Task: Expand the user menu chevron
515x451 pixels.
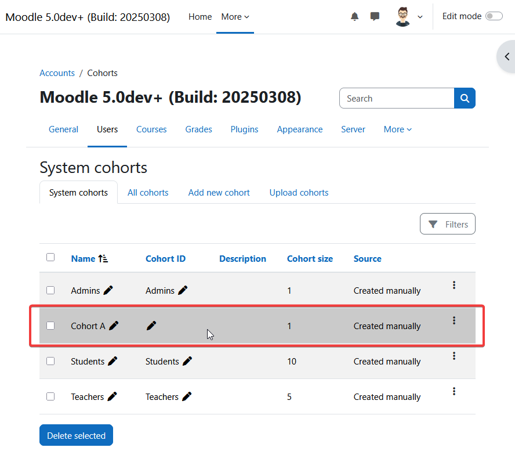Action: (420, 17)
